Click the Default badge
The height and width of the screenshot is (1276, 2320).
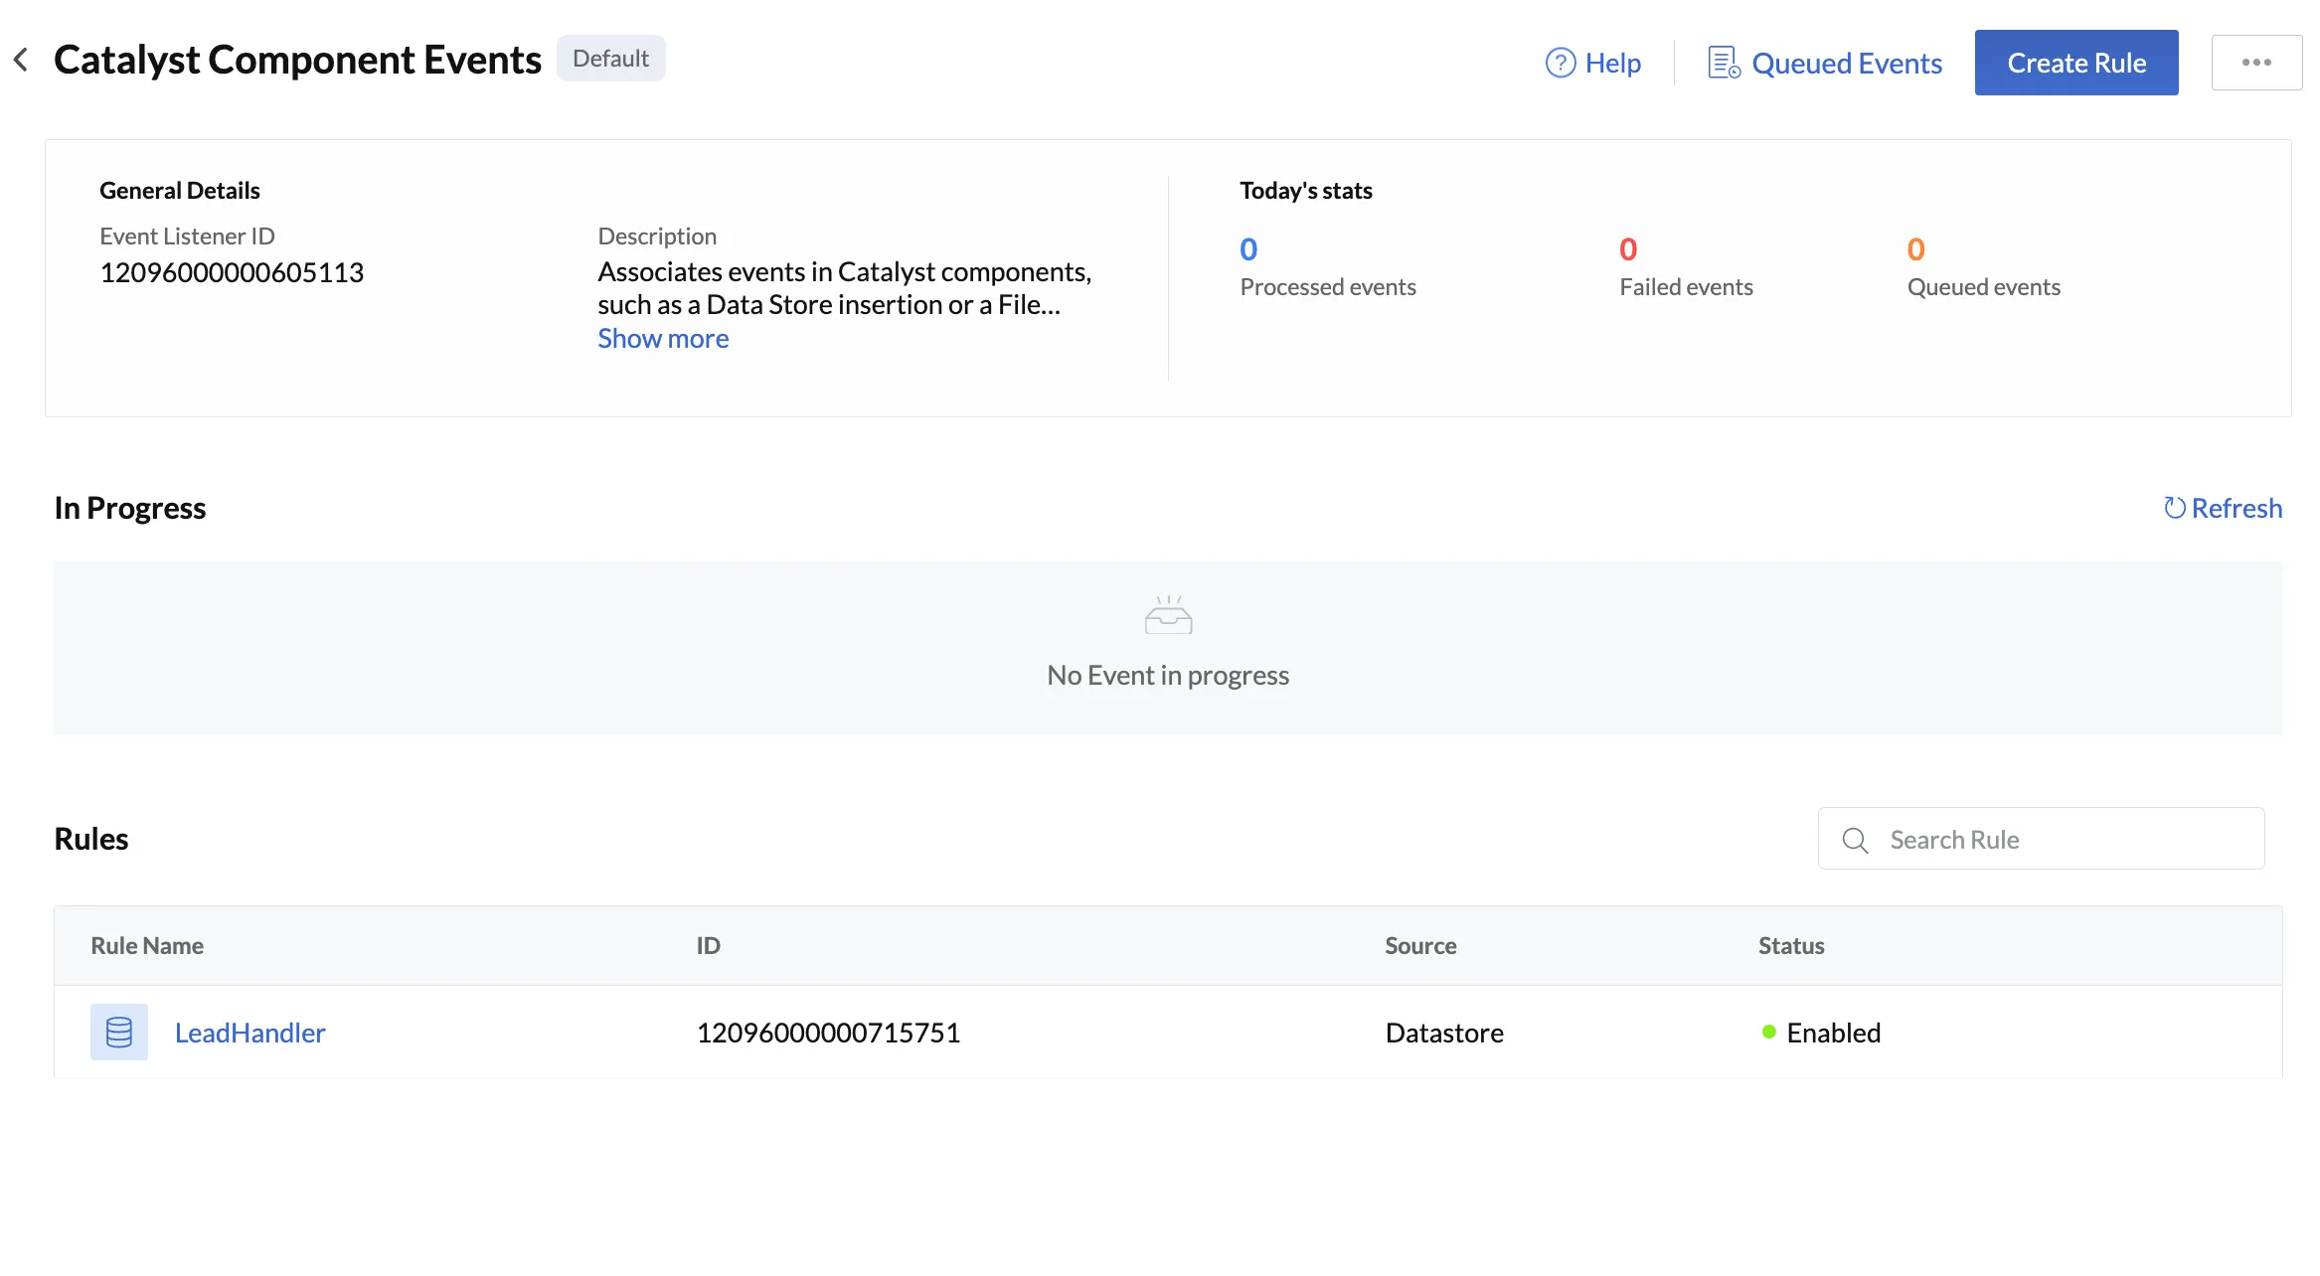(x=610, y=59)
